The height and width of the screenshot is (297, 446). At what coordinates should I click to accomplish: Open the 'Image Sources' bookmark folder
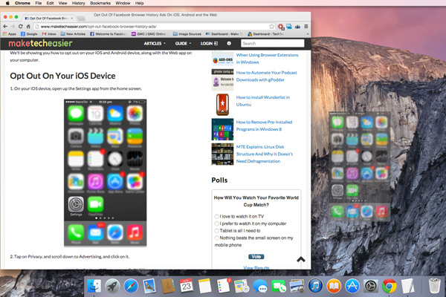tap(187, 34)
